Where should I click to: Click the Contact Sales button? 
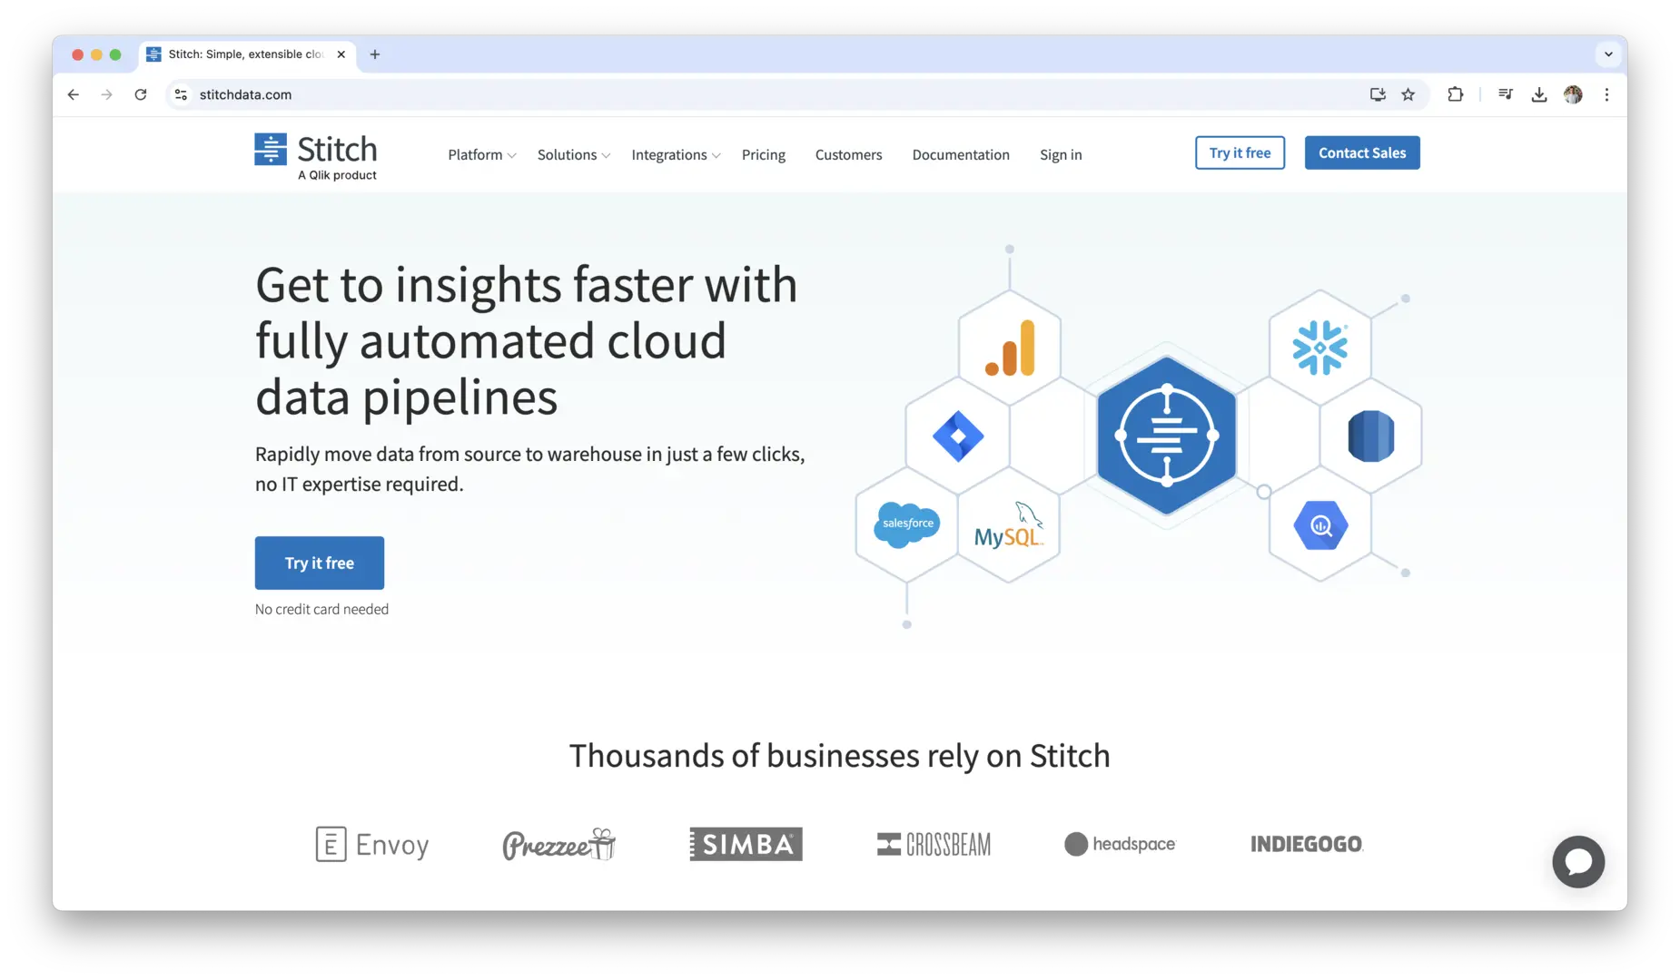1361,153
